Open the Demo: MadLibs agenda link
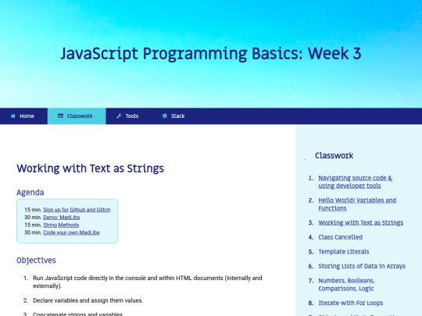422x316 pixels. coord(62,217)
